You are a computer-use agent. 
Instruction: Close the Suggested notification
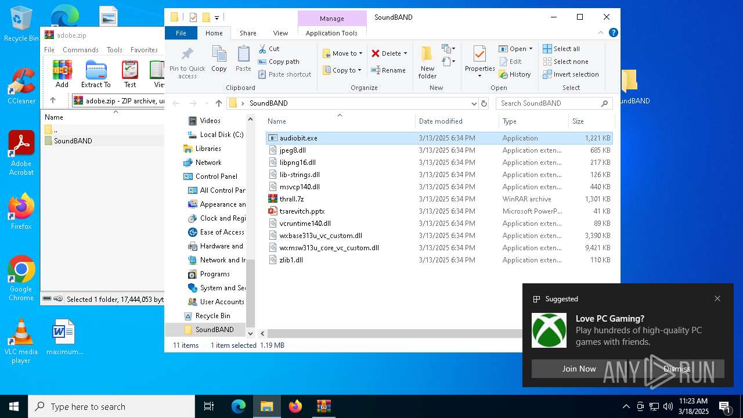coord(717,298)
